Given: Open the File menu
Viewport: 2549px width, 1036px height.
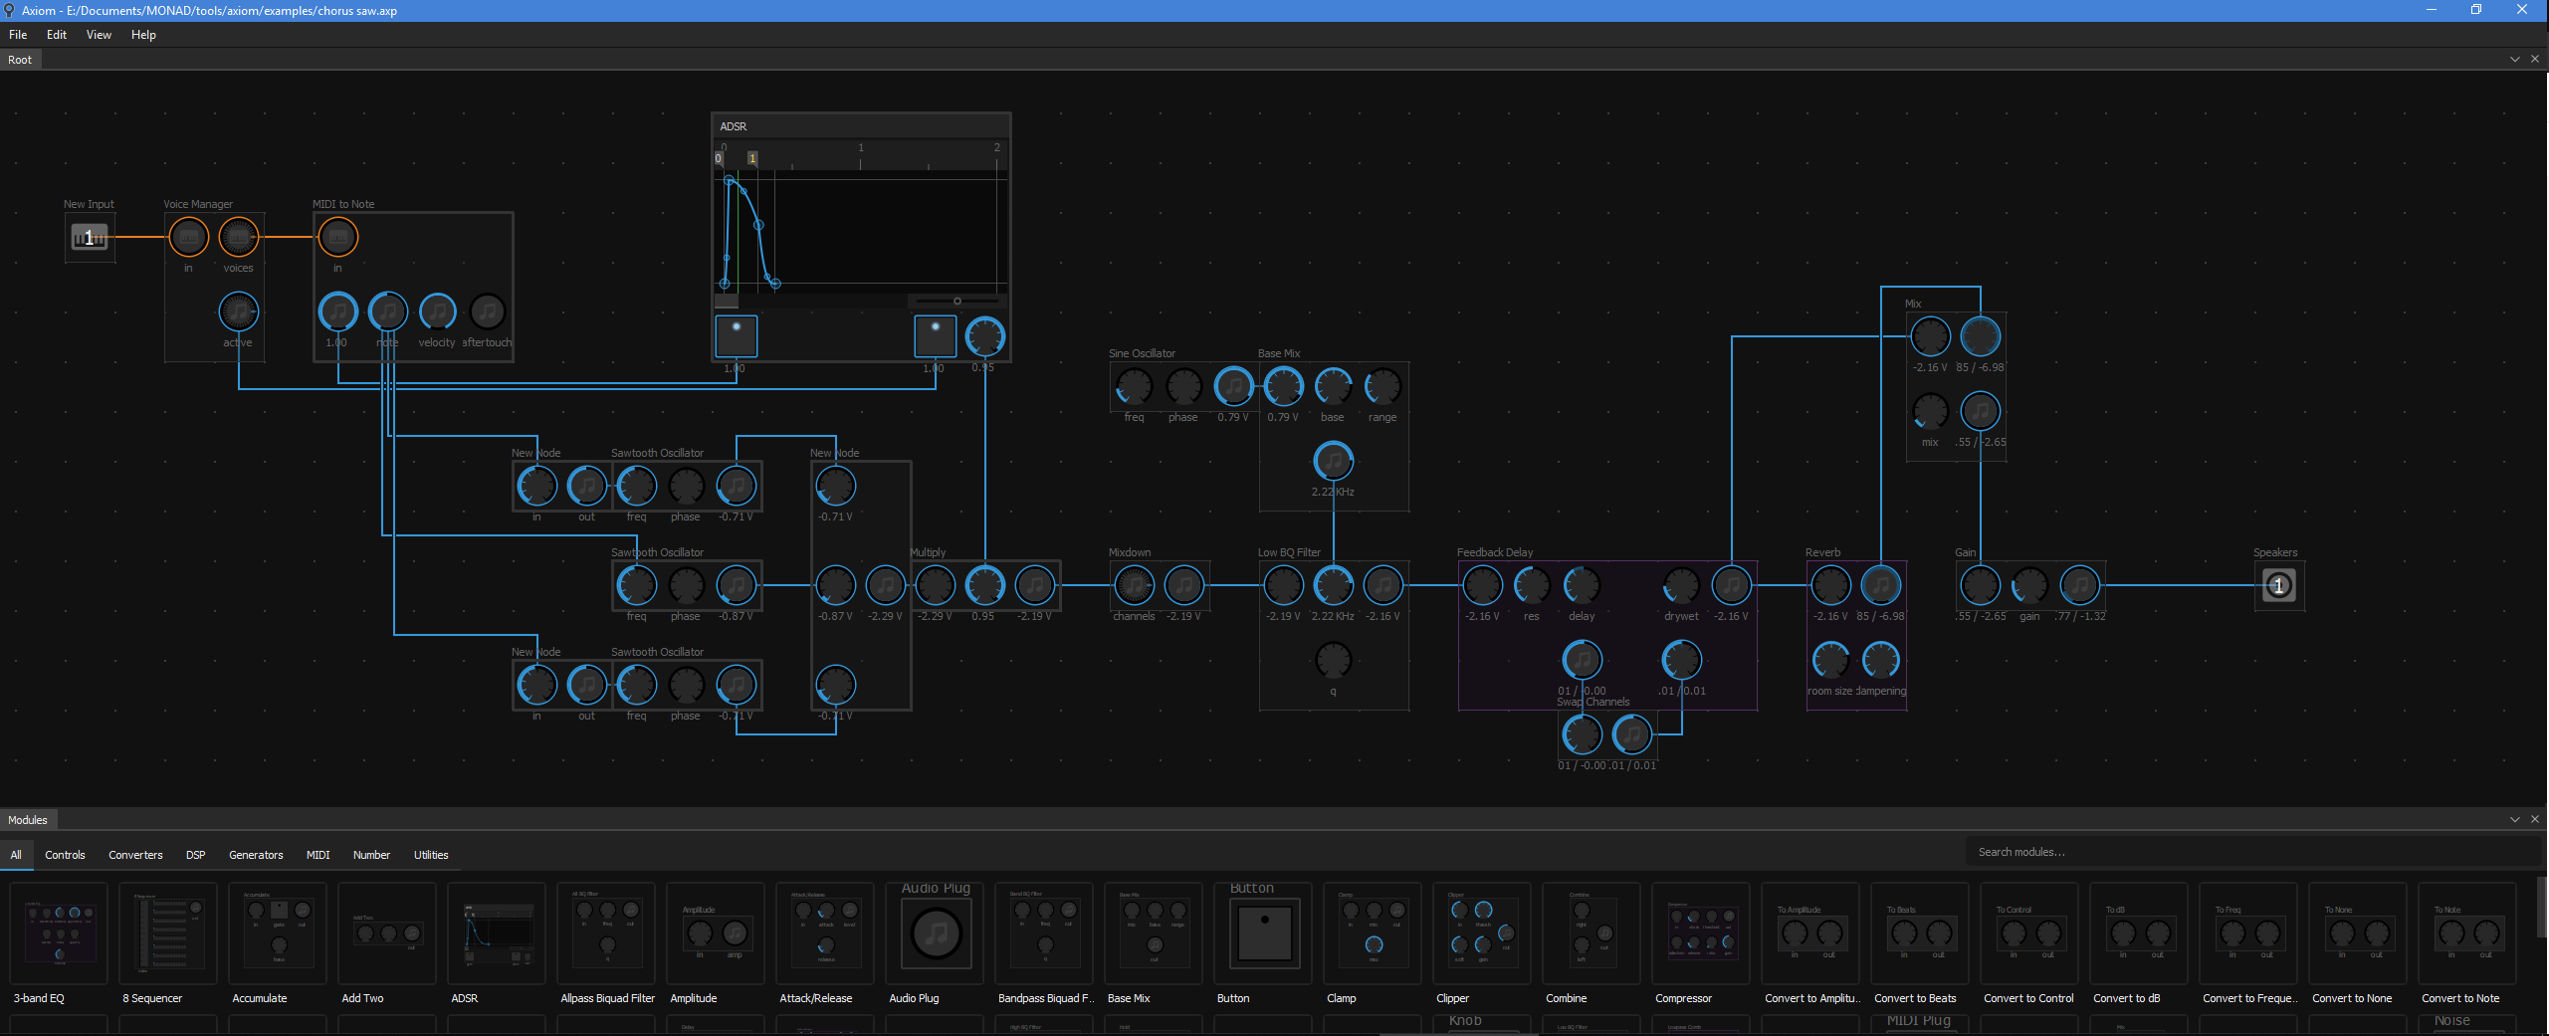Looking at the screenshot, I should (x=18, y=35).
